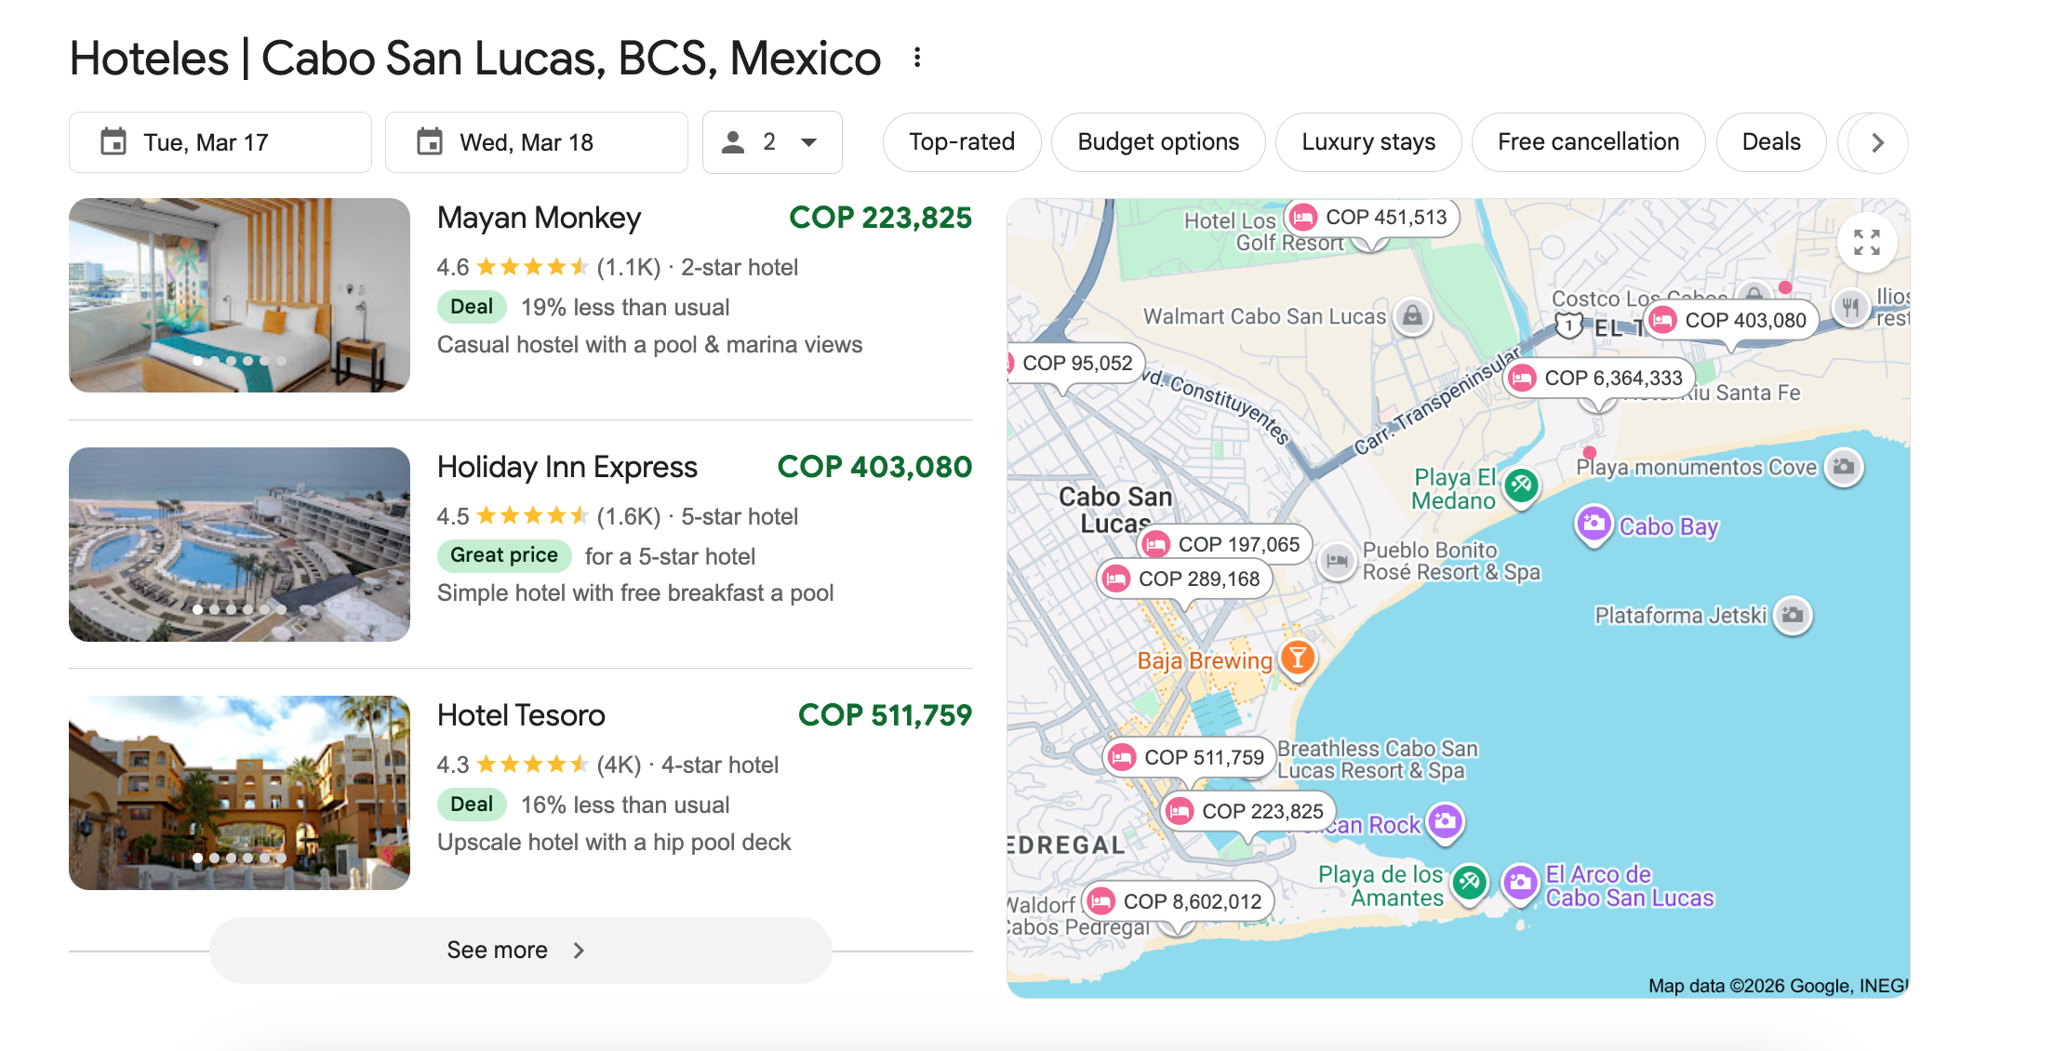Select the Baja Brewing drinks icon on map

1296,659
